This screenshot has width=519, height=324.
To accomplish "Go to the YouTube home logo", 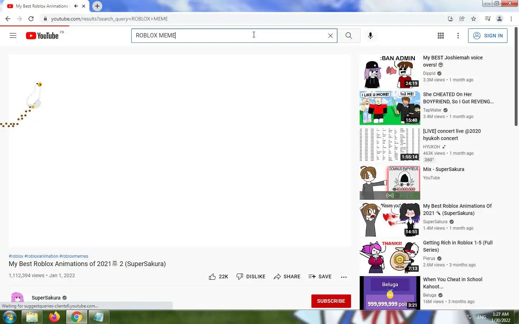I will 42,35.
